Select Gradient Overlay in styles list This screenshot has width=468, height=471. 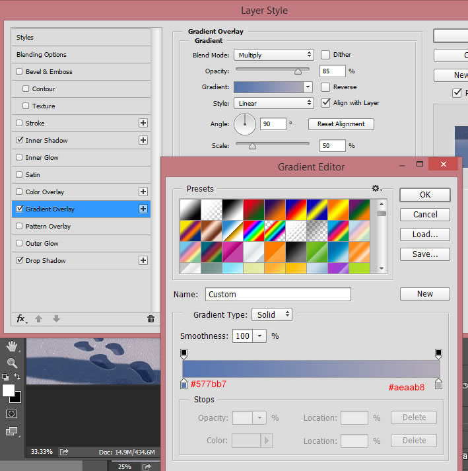coord(50,209)
